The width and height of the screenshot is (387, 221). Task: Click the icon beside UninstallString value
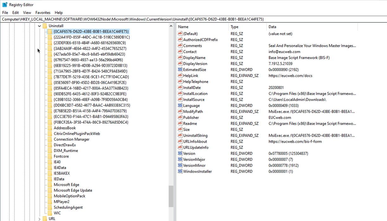pos(180,135)
